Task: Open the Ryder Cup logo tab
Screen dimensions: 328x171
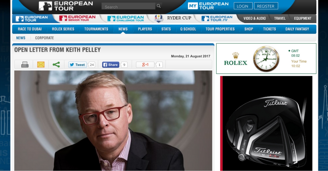Action: tap(173, 18)
